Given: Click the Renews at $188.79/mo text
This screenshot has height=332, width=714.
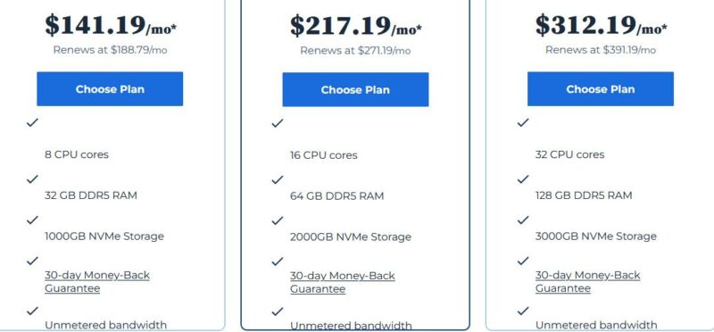Looking at the screenshot, I should pyautogui.click(x=110, y=50).
